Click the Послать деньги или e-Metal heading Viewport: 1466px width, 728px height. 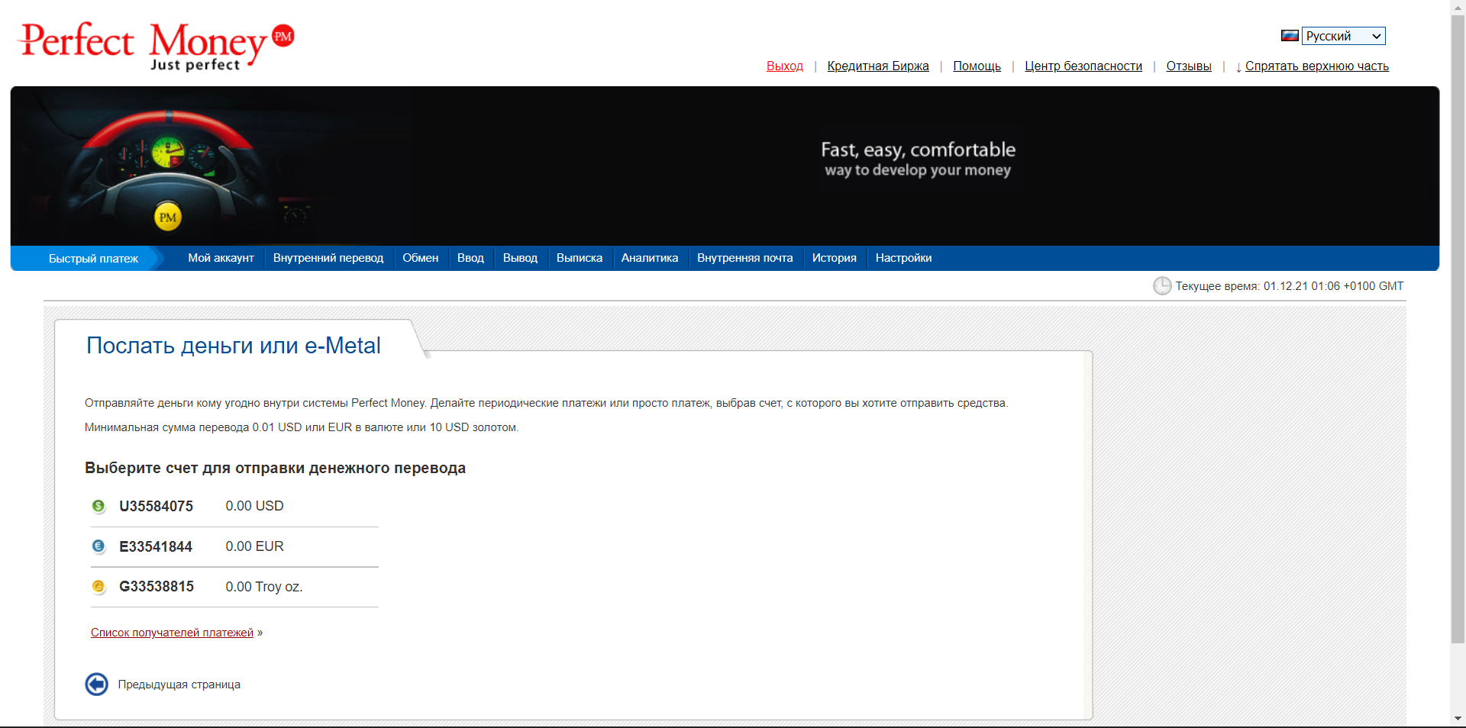234,346
